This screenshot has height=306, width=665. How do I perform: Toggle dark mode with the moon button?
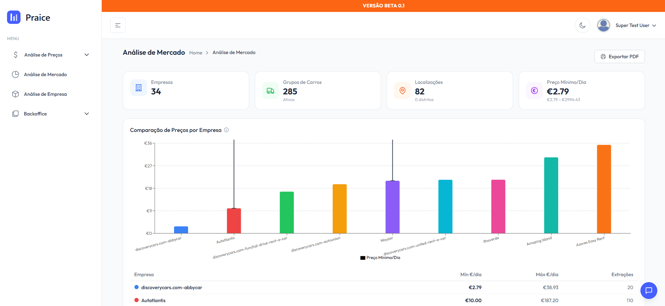(583, 25)
